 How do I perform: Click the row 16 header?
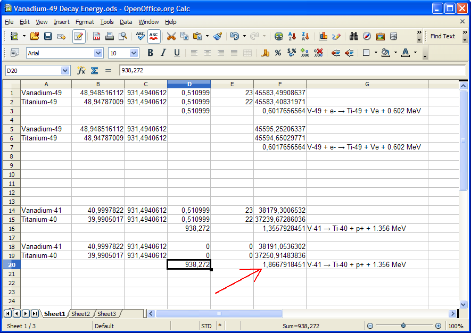pos(11,228)
